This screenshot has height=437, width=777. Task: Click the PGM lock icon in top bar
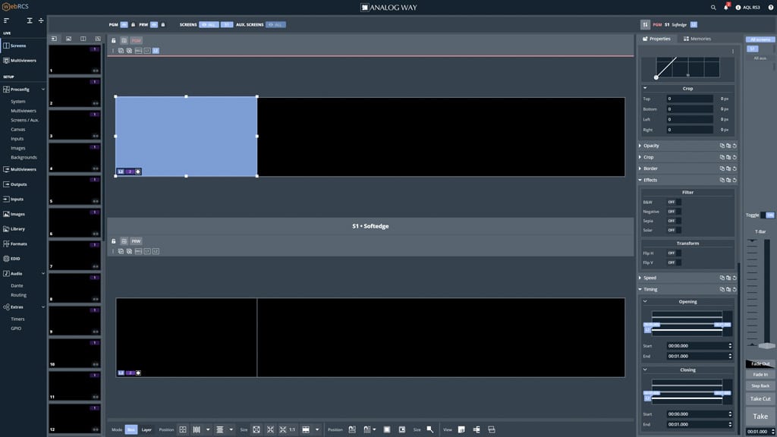(x=134, y=24)
